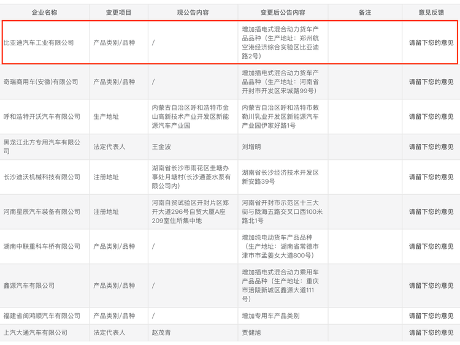
Task: Click the 变更后公告内容 column header
Action: pyautogui.click(x=283, y=12)
